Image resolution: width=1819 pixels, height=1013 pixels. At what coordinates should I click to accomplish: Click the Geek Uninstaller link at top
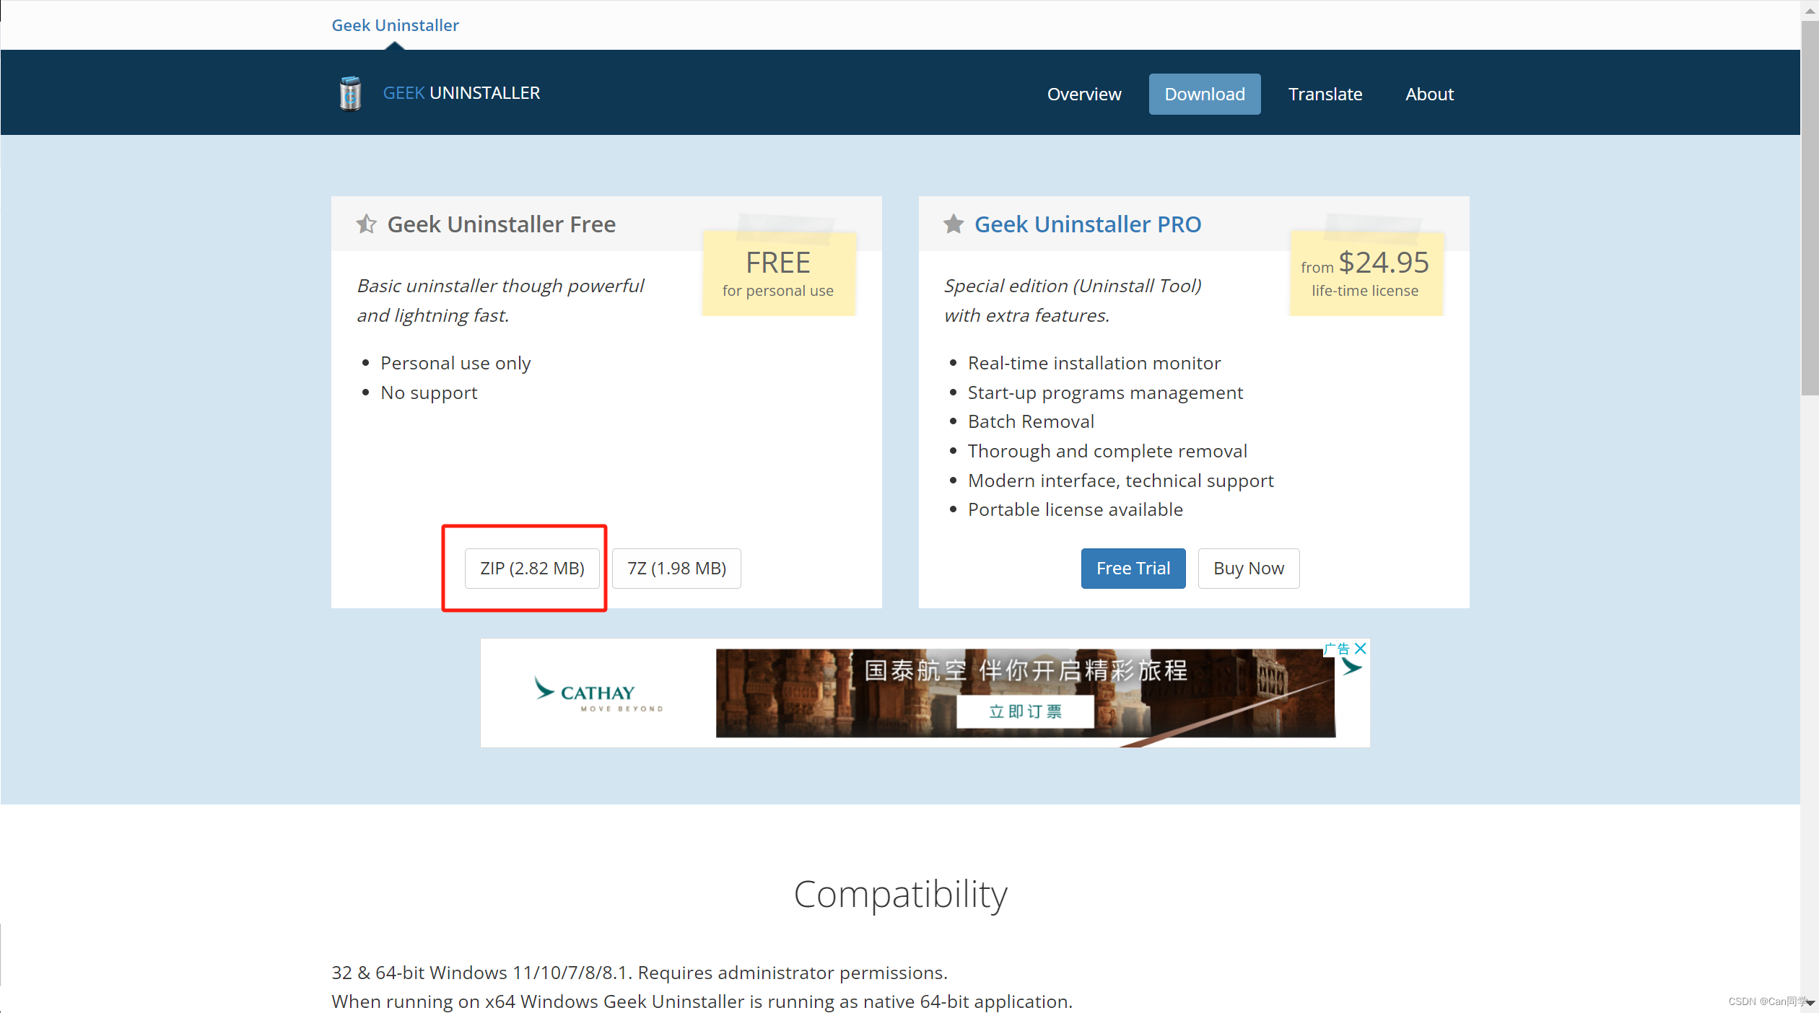(395, 25)
